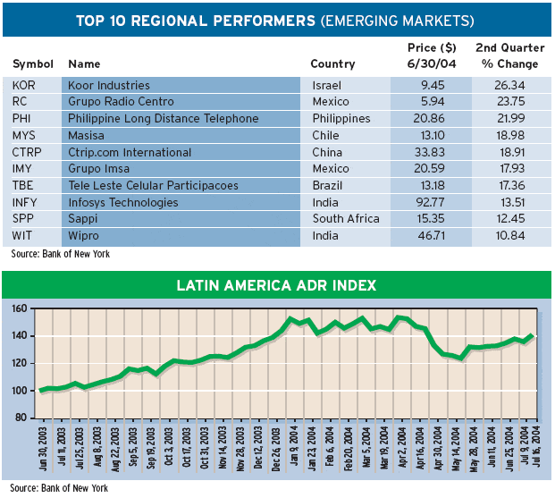Click the 23.75 percent change value
The width and height of the screenshot is (555, 498).
pos(511,101)
